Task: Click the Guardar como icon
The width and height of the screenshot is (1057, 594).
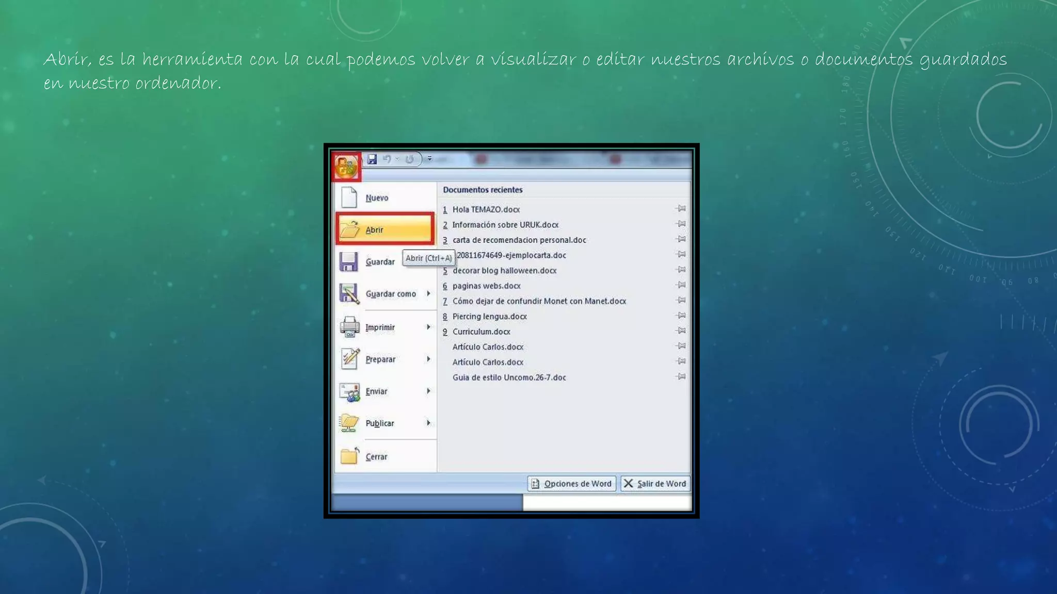Action: 349,293
